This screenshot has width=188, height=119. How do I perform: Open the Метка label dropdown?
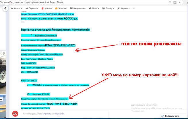click(94, 8)
